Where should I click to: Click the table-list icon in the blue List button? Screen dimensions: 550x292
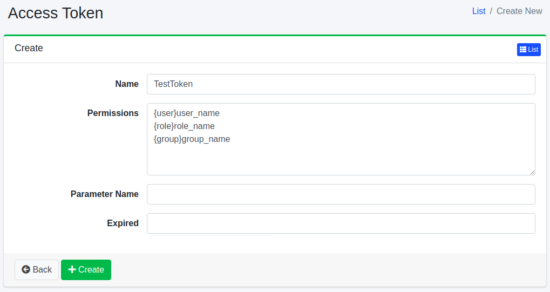pos(523,50)
